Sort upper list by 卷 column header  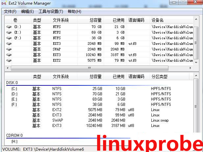click(21, 20)
